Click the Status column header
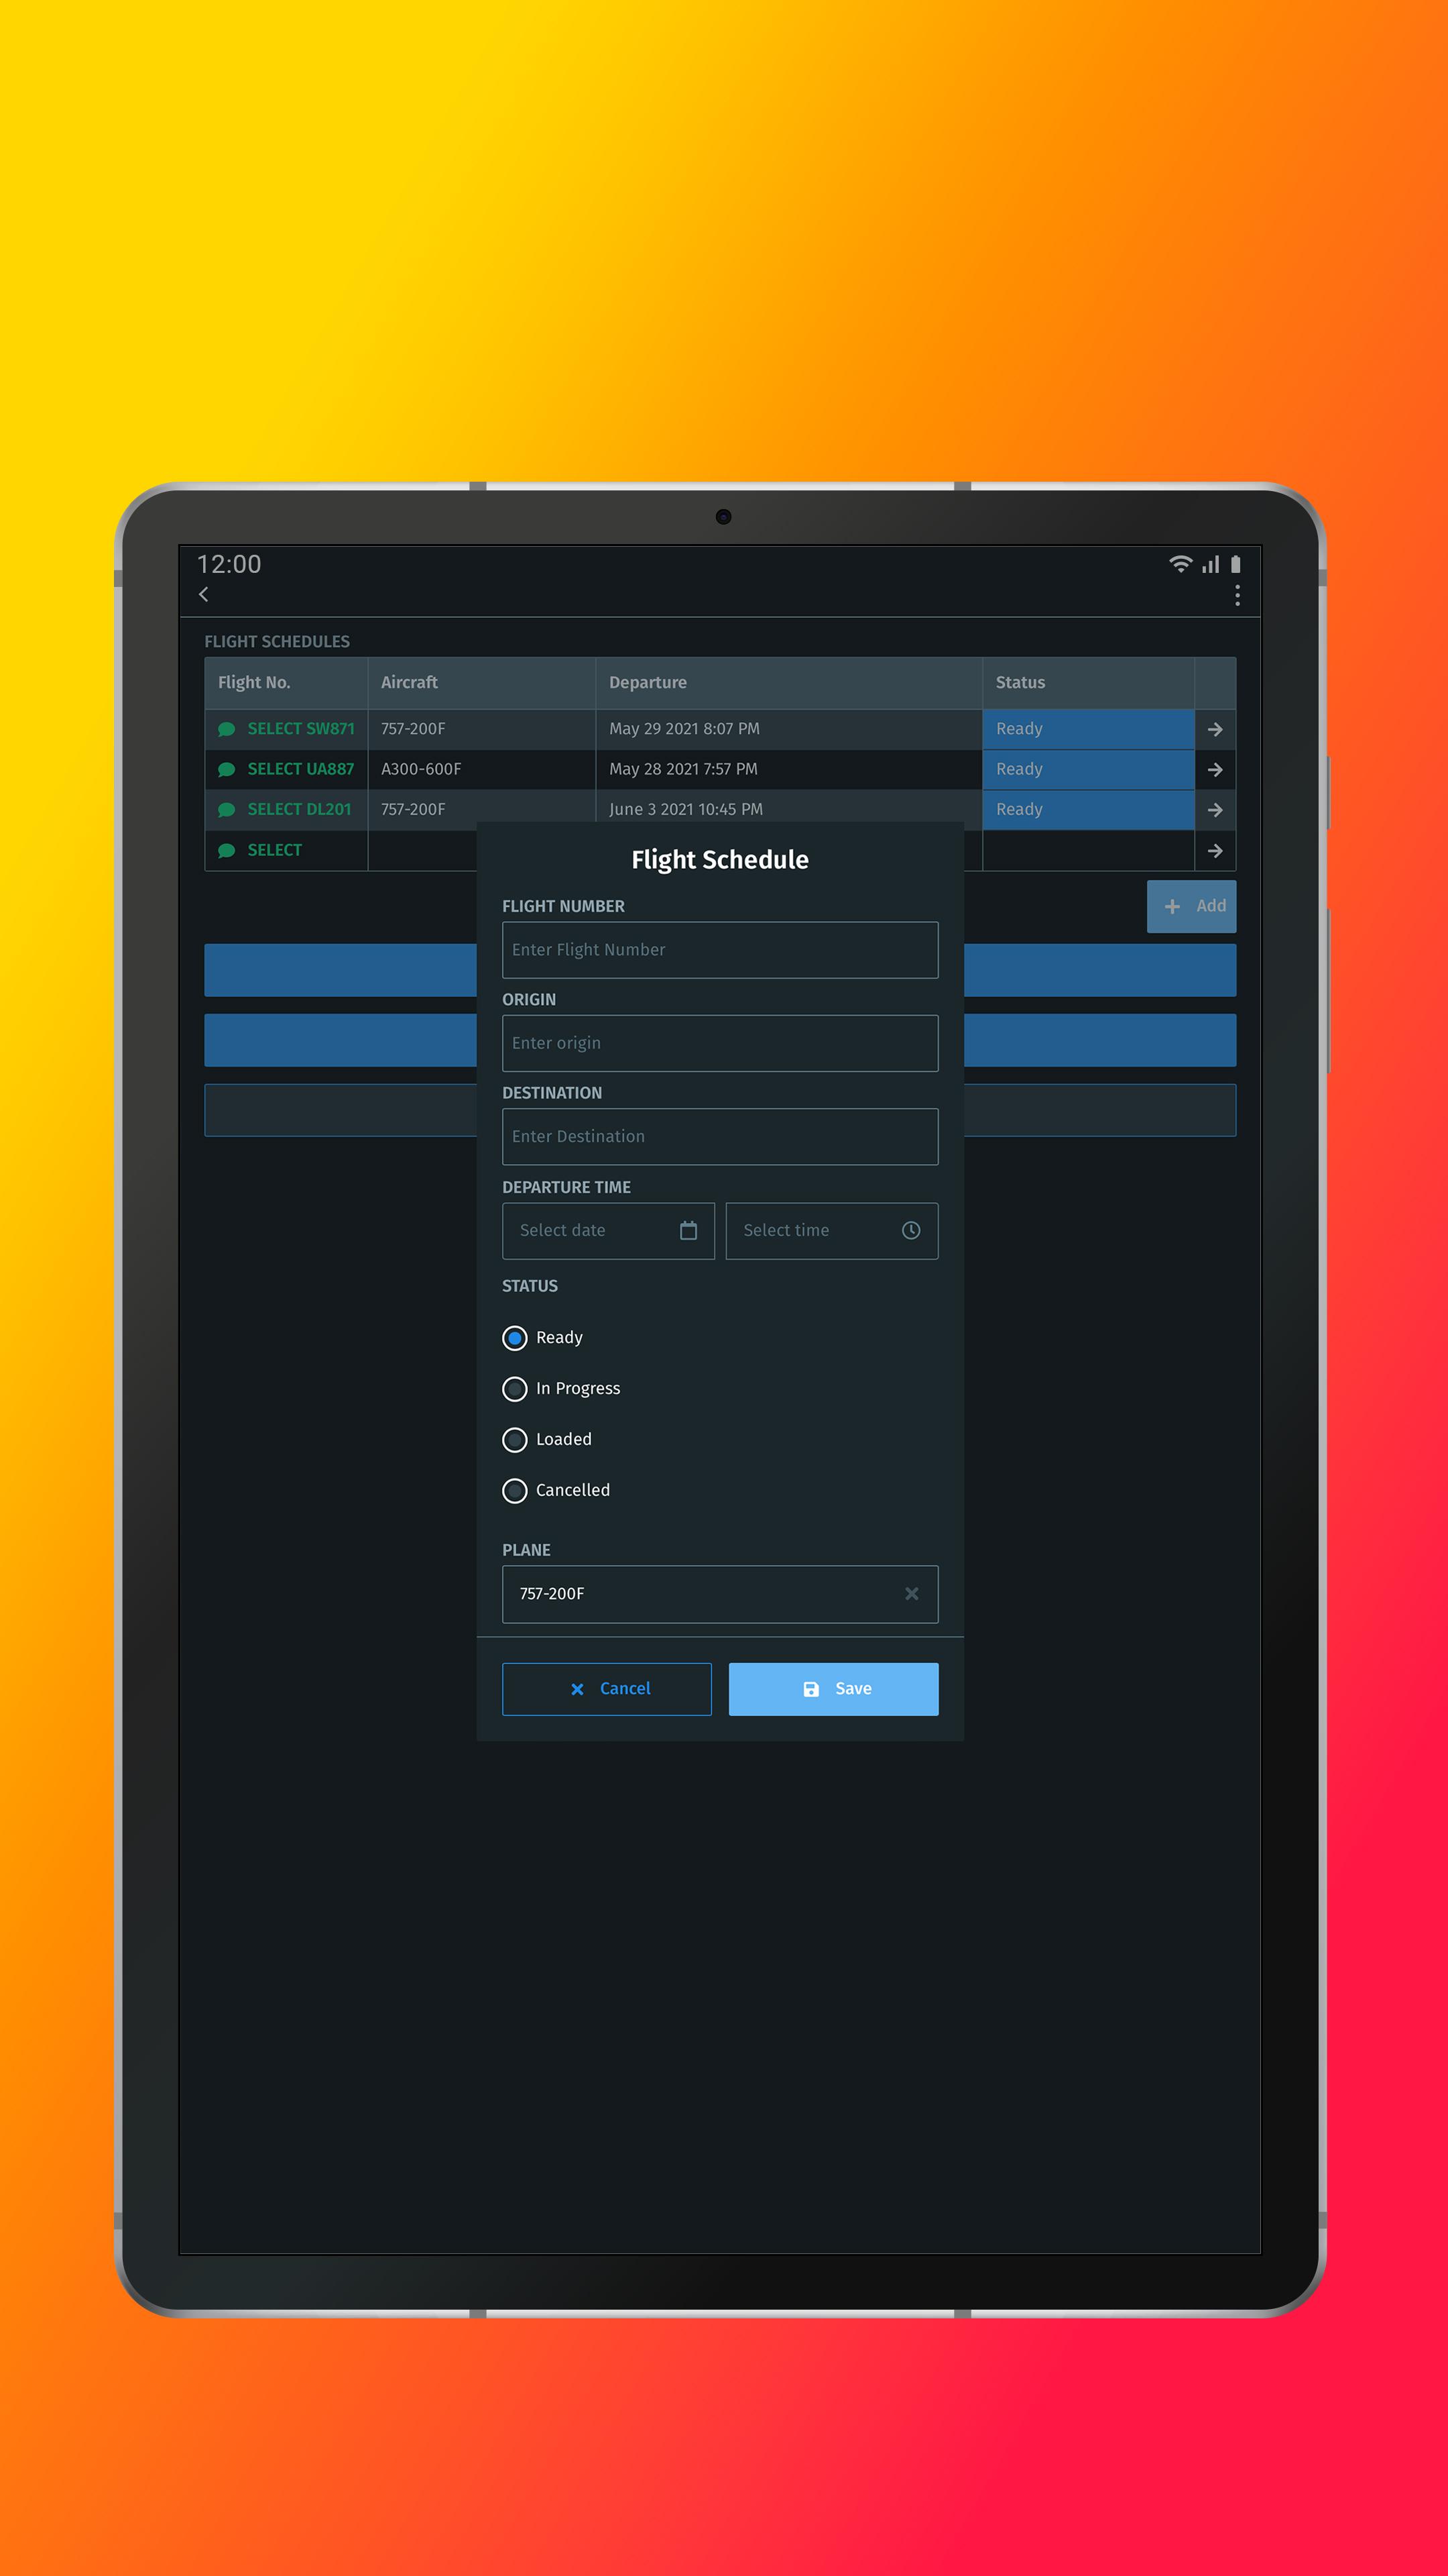Image resolution: width=1448 pixels, height=2576 pixels. point(1088,683)
